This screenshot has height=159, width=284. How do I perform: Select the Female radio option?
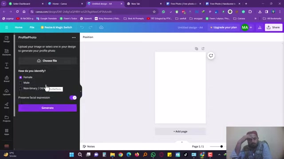tap(20, 77)
